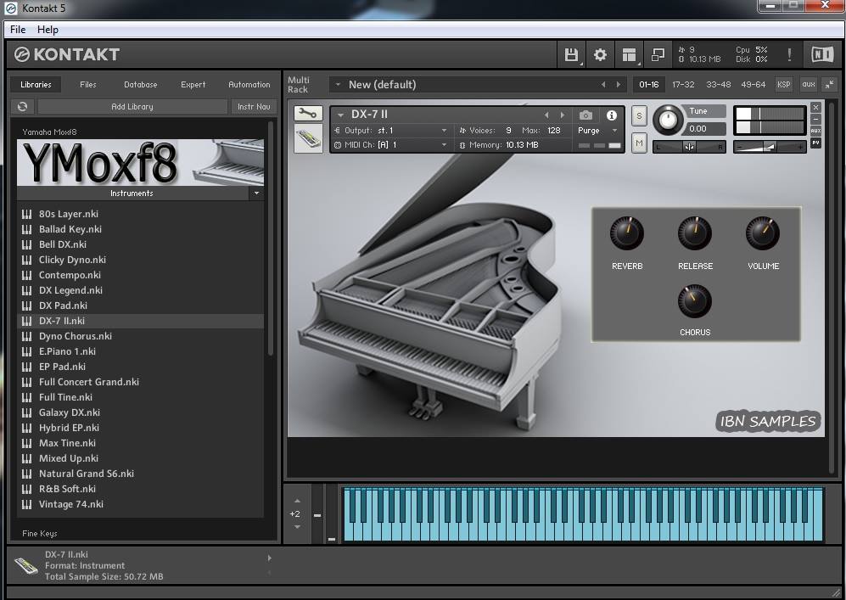Switch to the Expert tab
This screenshot has width=846, height=600.
point(193,84)
